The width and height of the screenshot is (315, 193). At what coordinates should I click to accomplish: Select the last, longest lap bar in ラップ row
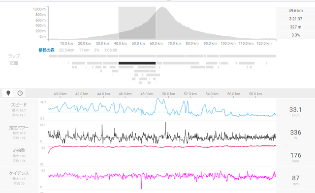[x=248, y=56]
